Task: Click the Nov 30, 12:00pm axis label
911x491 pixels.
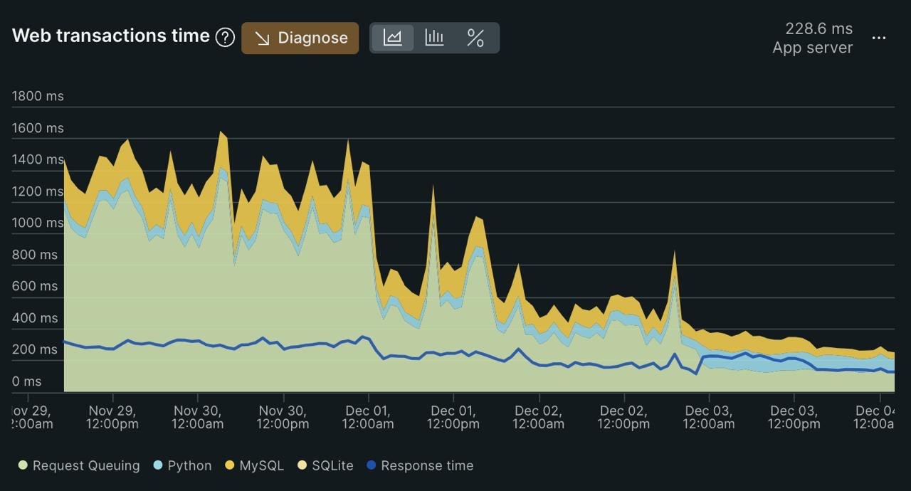Action: pyautogui.click(x=283, y=417)
